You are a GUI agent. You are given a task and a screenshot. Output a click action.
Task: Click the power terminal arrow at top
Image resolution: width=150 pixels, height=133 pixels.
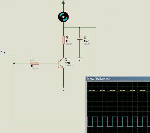[63, 2]
